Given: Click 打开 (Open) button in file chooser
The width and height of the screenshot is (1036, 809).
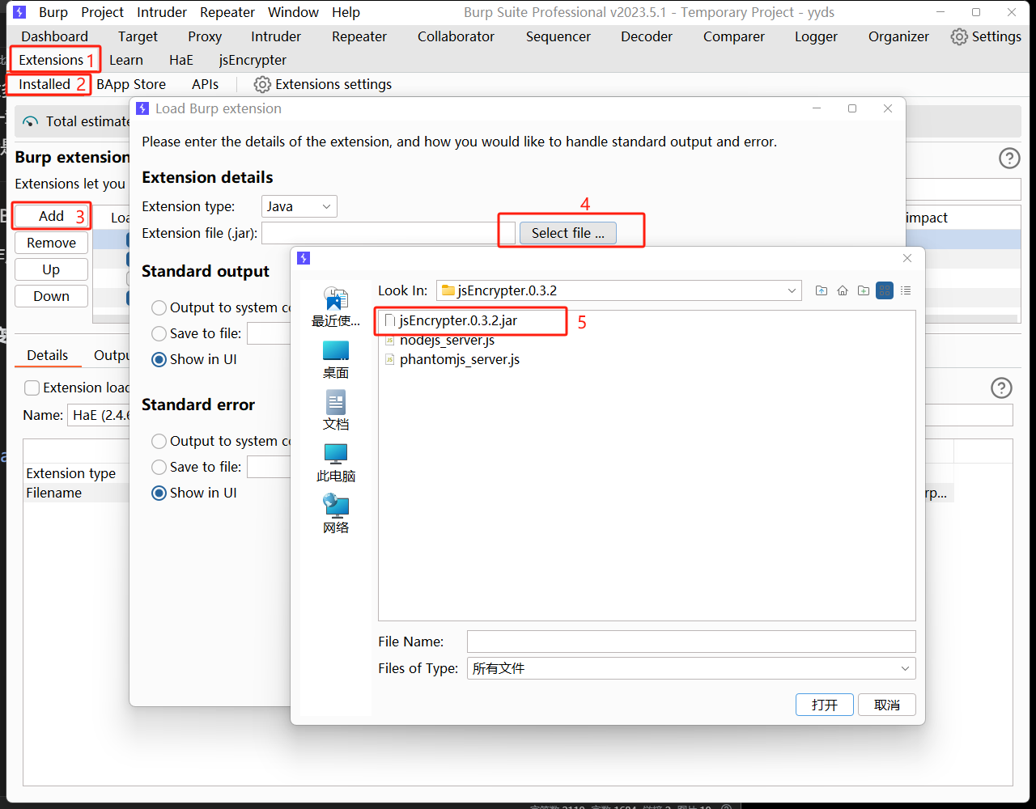Looking at the screenshot, I should click(x=825, y=705).
